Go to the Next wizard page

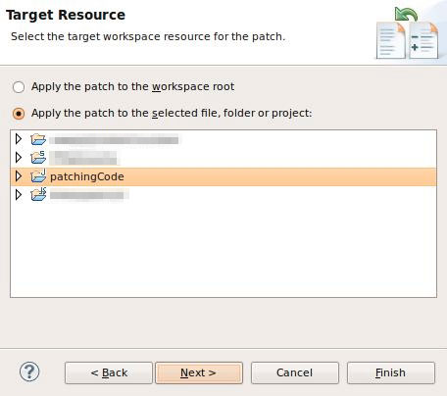point(199,372)
